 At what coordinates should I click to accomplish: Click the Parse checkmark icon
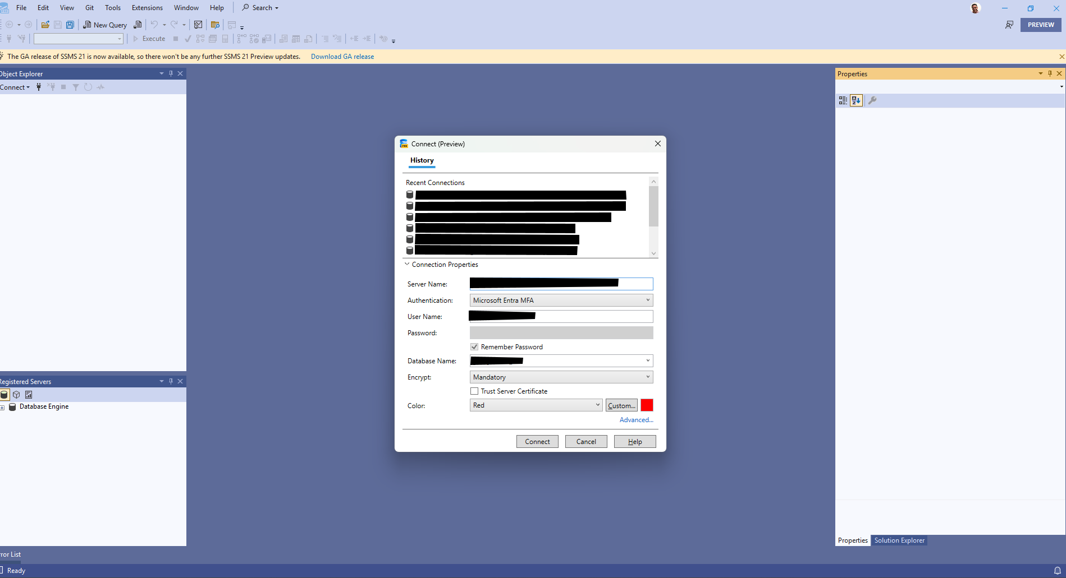pos(188,39)
